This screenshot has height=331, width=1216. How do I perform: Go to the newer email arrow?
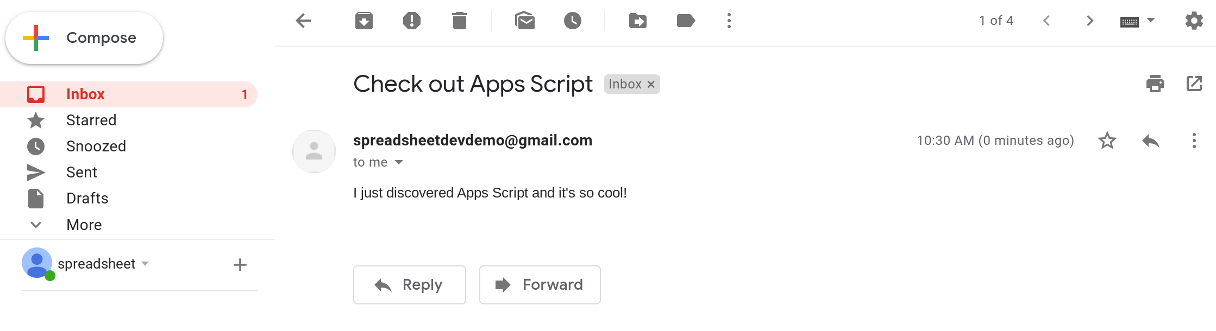pyautogui.click(x=1046, y=21)
